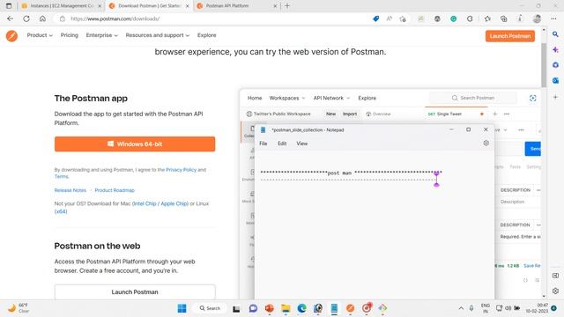Click the New button in Postman preview
The height and width of the screenshot is (317, 564).
pyautogui.click(x=331, y=114)
